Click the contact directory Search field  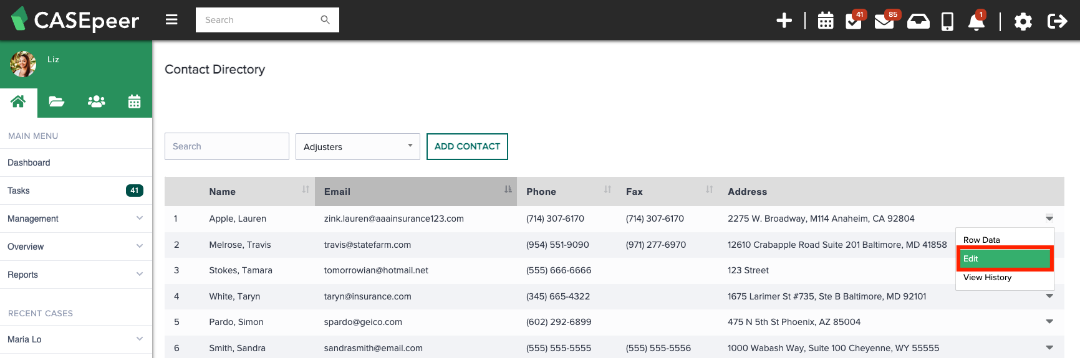227,146
